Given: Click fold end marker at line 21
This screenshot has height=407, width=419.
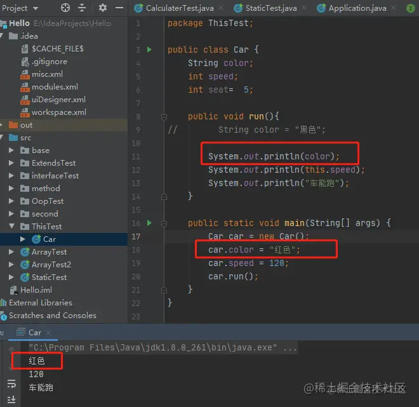Looking at the screenshot, I should (x=164, y=290).
